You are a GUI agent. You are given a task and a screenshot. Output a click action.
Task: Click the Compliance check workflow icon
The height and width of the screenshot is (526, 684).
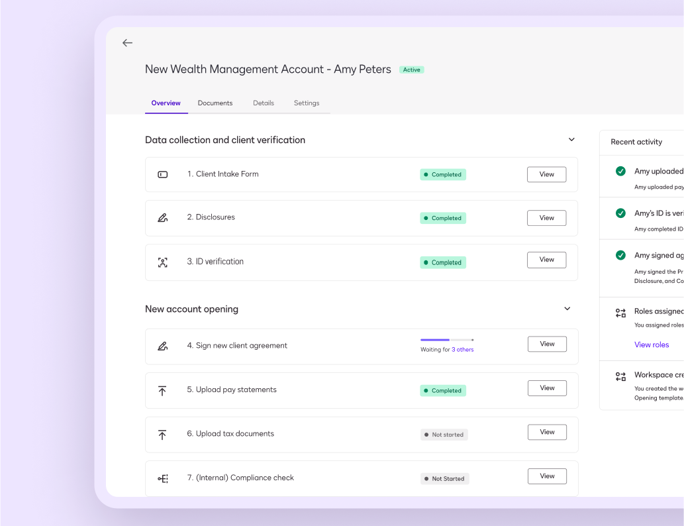click(162, 478)
